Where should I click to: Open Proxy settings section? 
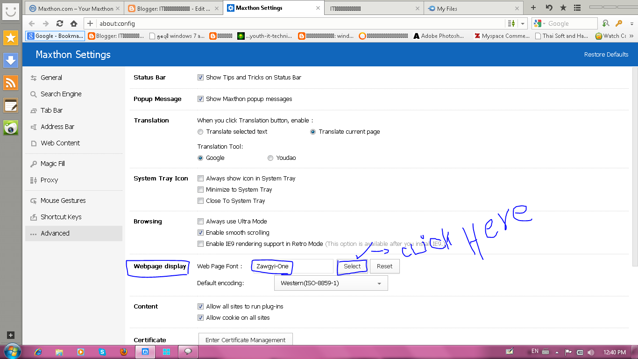(74, 180)
